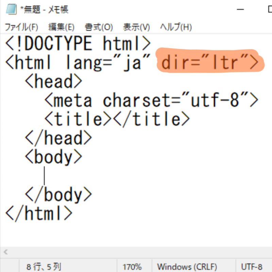272x272 pixels.
Task: Click the Windows (CRLF) status entry
Action: pyautogui.click(x=187, y=267)
